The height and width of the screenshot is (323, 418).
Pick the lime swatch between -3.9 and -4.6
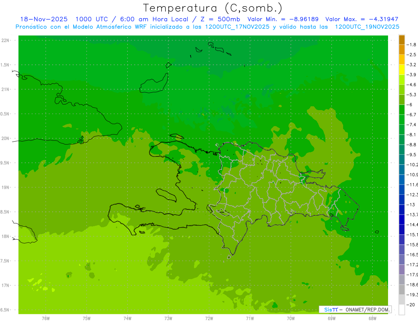[x=402, y=79]
